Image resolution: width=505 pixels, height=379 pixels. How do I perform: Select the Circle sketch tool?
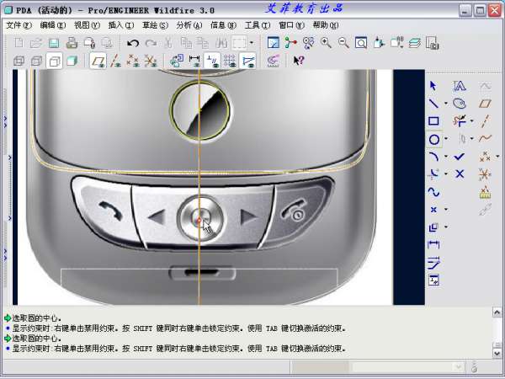433,140
